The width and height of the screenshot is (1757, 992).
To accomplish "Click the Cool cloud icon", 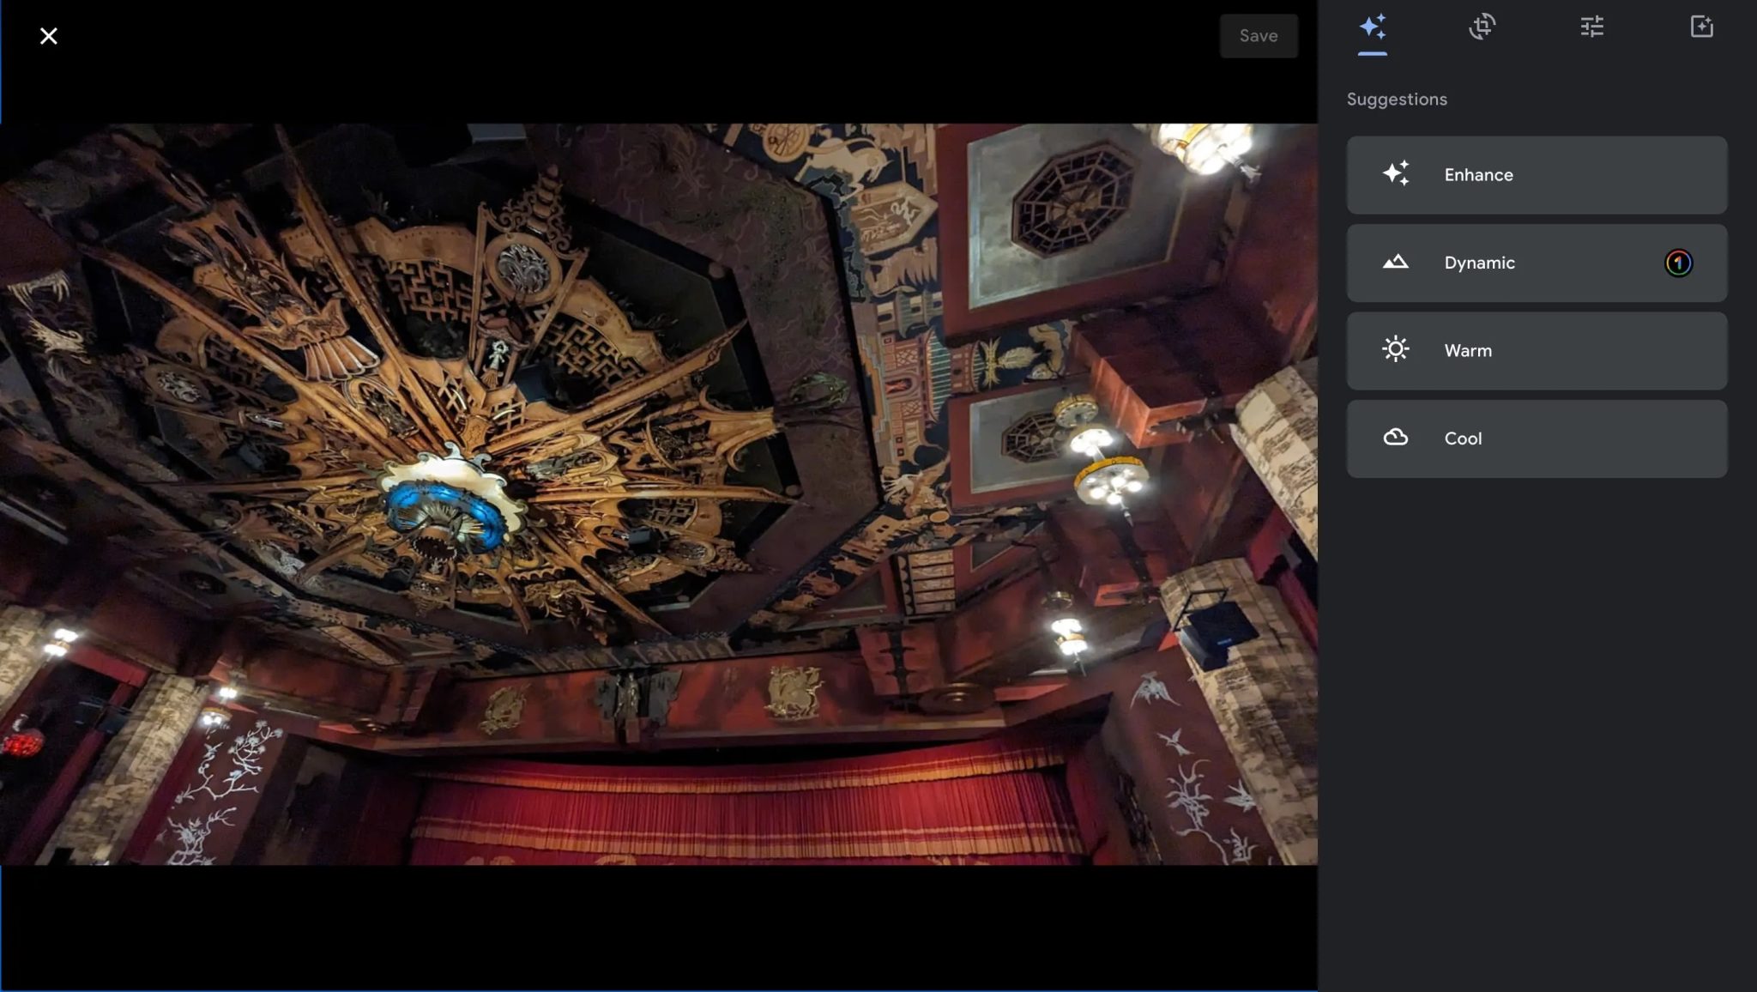I will click(x=1396, y=438).
